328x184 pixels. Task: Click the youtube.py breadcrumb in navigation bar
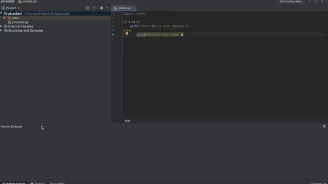27,2
